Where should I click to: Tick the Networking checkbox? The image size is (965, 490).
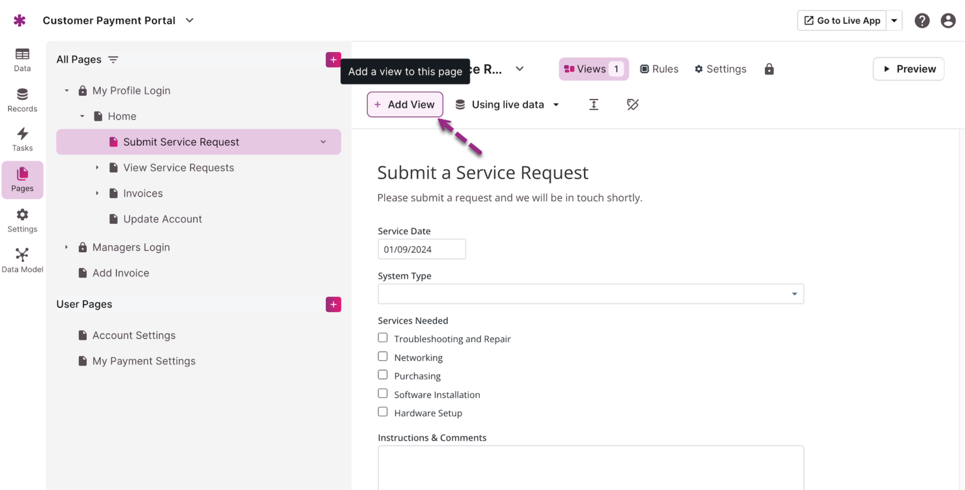tap(383, 357)
